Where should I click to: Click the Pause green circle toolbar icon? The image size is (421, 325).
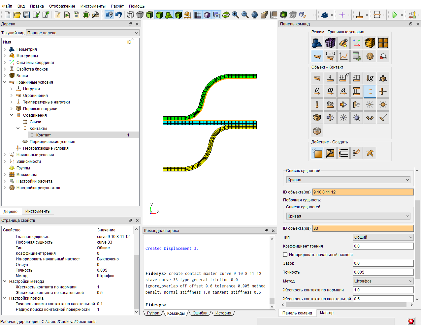coord(86,15)
